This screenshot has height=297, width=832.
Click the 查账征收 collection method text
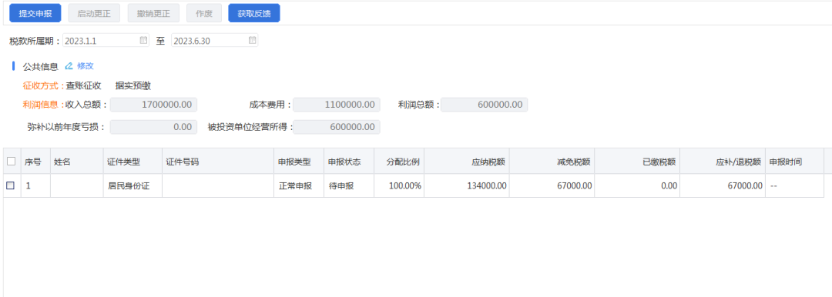click(x=84, y=85)
